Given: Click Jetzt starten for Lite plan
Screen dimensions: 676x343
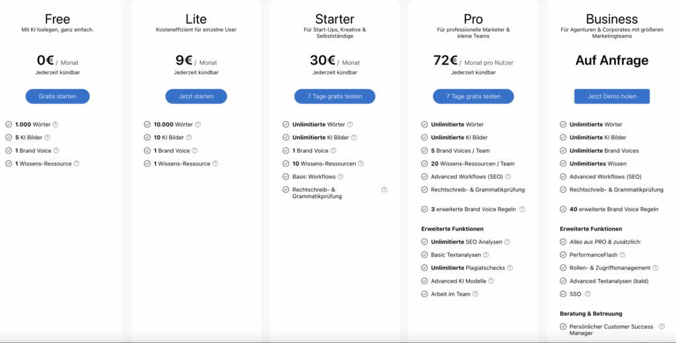Looking at the screenshot, I should coord(196,96).
